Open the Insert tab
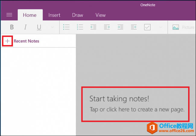 coord(54,15)
